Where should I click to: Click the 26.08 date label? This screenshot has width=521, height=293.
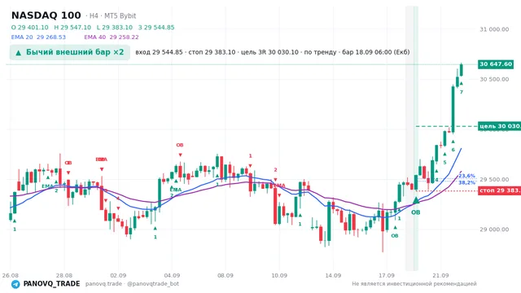tap(11, 275)
